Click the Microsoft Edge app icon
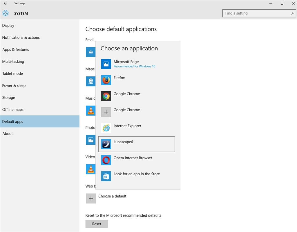 pos(106,64)
